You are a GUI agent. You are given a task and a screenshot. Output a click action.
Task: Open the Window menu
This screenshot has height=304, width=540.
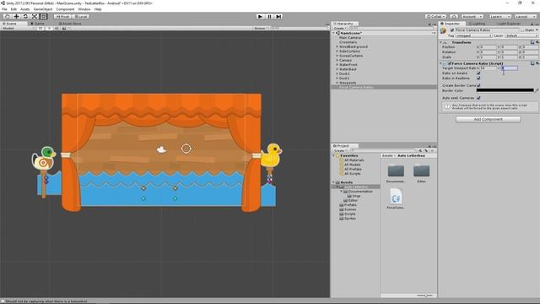(84, 9)
